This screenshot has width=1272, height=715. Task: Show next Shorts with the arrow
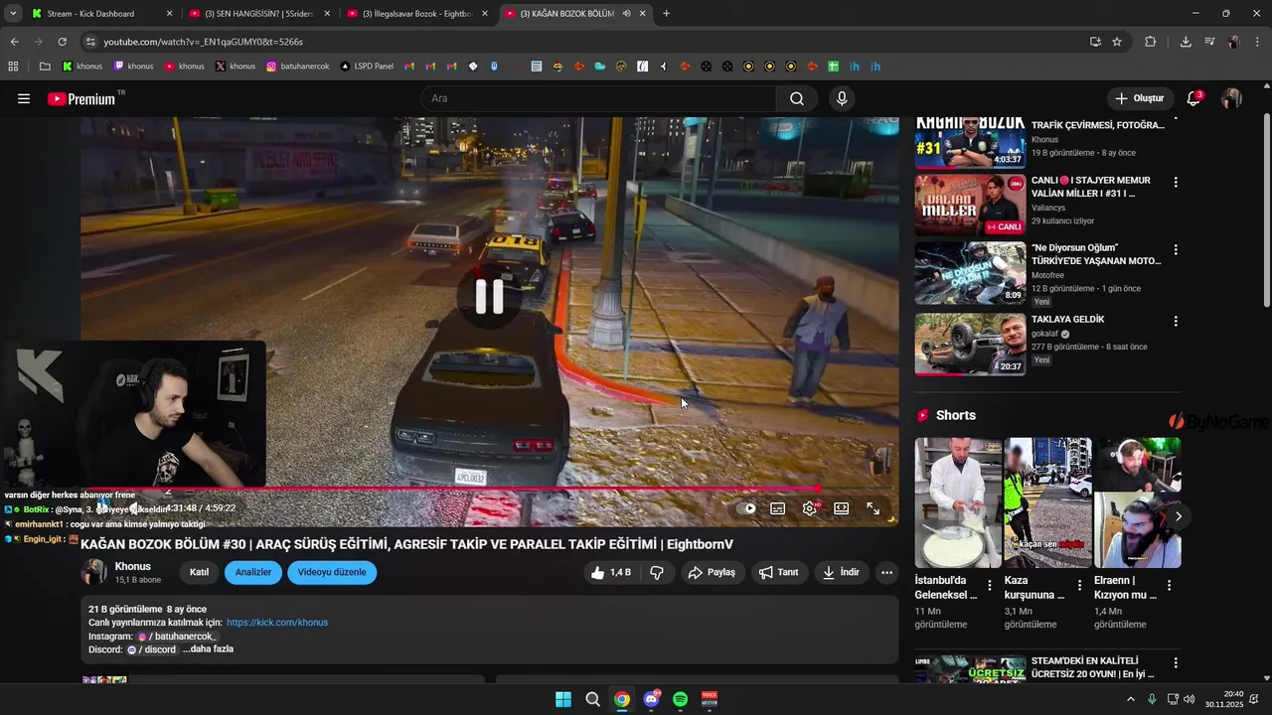(x=1178, y=516)
